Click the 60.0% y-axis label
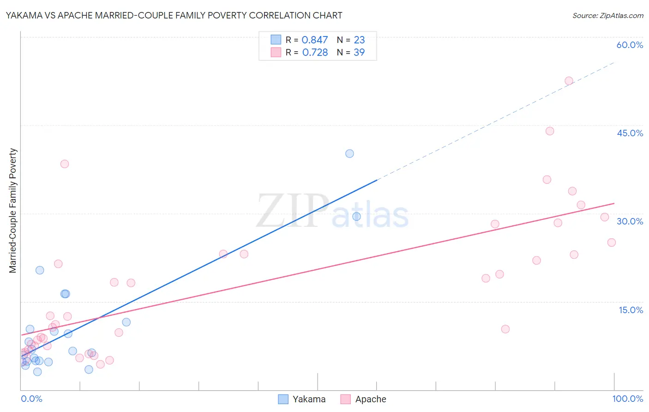Viewport: 649px width, 412px height. tap(630, 45)
